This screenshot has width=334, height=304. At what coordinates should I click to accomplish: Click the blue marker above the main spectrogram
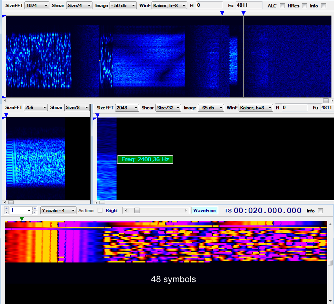tap(222, 12)
